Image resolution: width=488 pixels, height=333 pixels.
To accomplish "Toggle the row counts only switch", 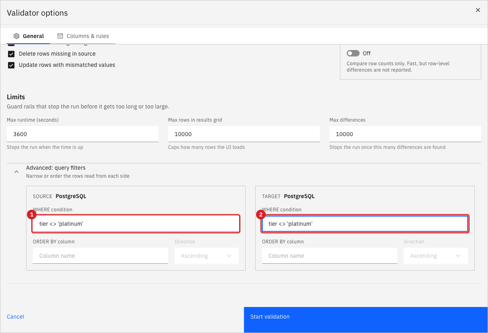I will (x=353, y=53).
